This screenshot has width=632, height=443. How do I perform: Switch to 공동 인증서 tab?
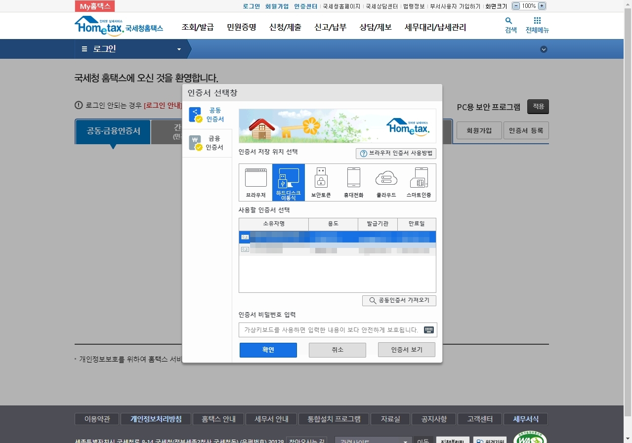[207, 115]
